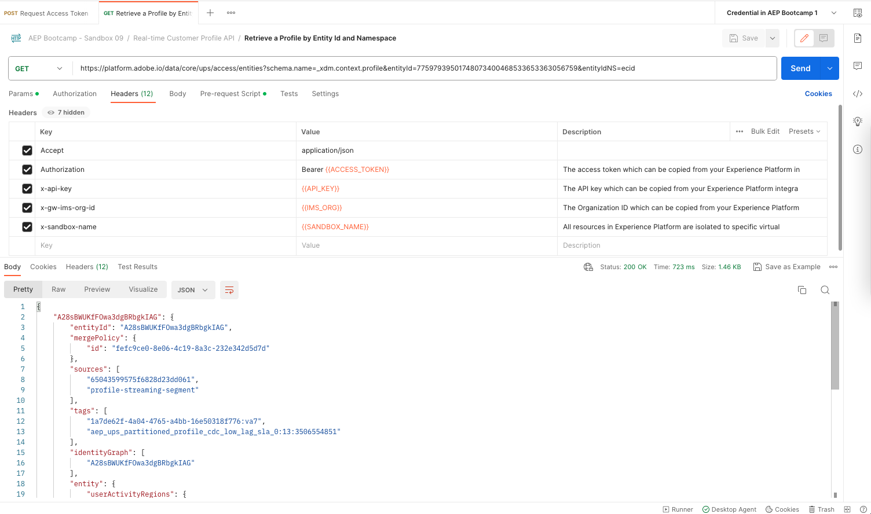Toggle line wrap in the response viewer

(229, 290)
